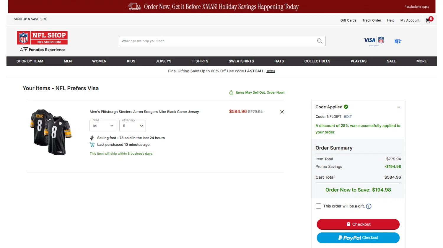The height and width of the screenshot is (248, 443).
Task: Open the shopping cart icon with 6 items
Action: tap(429, 20)
